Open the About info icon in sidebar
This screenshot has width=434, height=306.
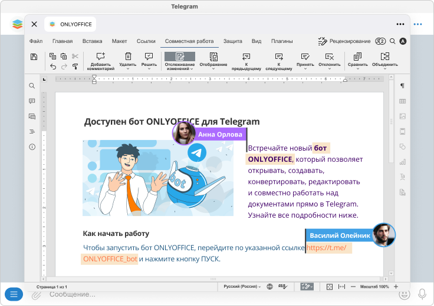click(32, 147)
